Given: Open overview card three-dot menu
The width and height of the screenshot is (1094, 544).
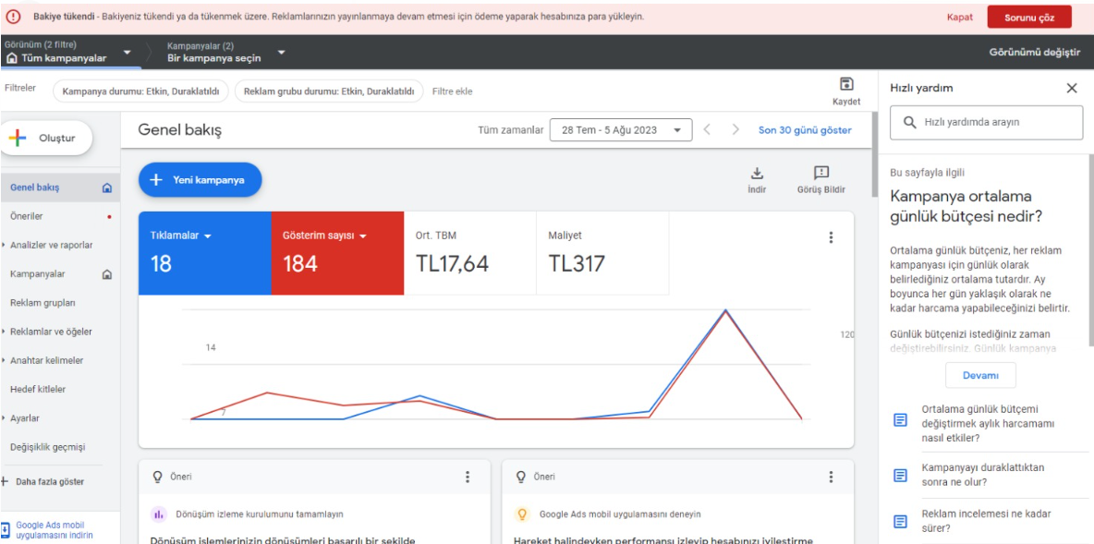Looking at the screenshot, I should click(831, 237).
